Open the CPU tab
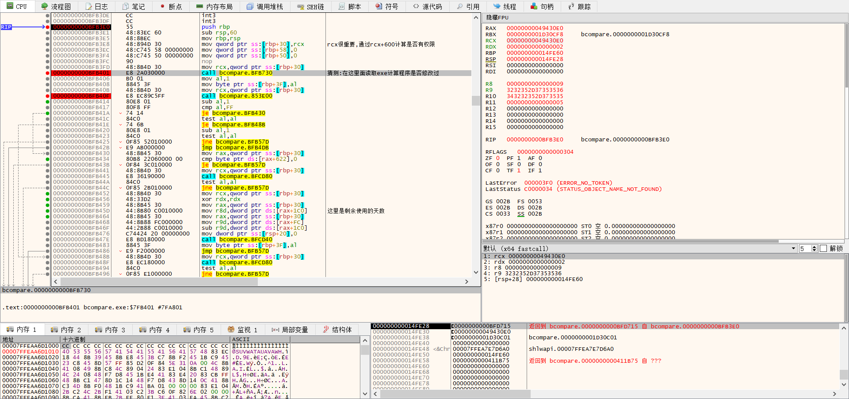Image resolution: width=849 pixels, height=399 pixels. click(x=17, y=7)
